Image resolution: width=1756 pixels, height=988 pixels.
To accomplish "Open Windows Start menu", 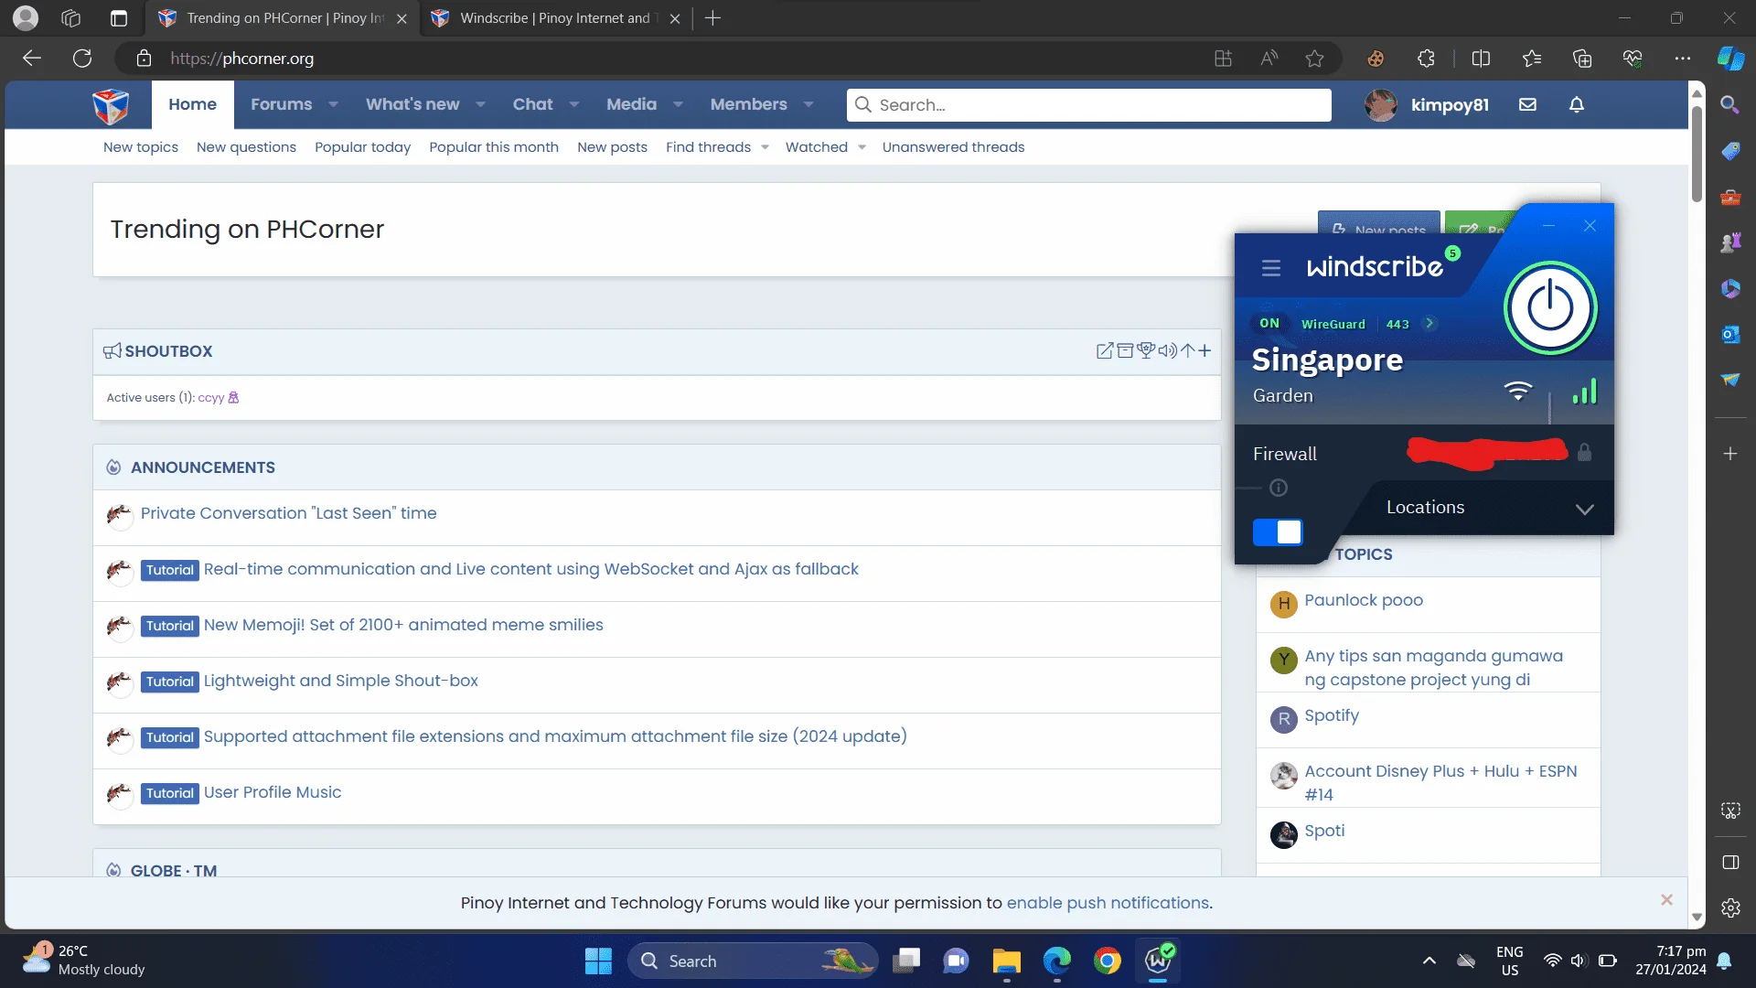I will click(x=598, y=961).
